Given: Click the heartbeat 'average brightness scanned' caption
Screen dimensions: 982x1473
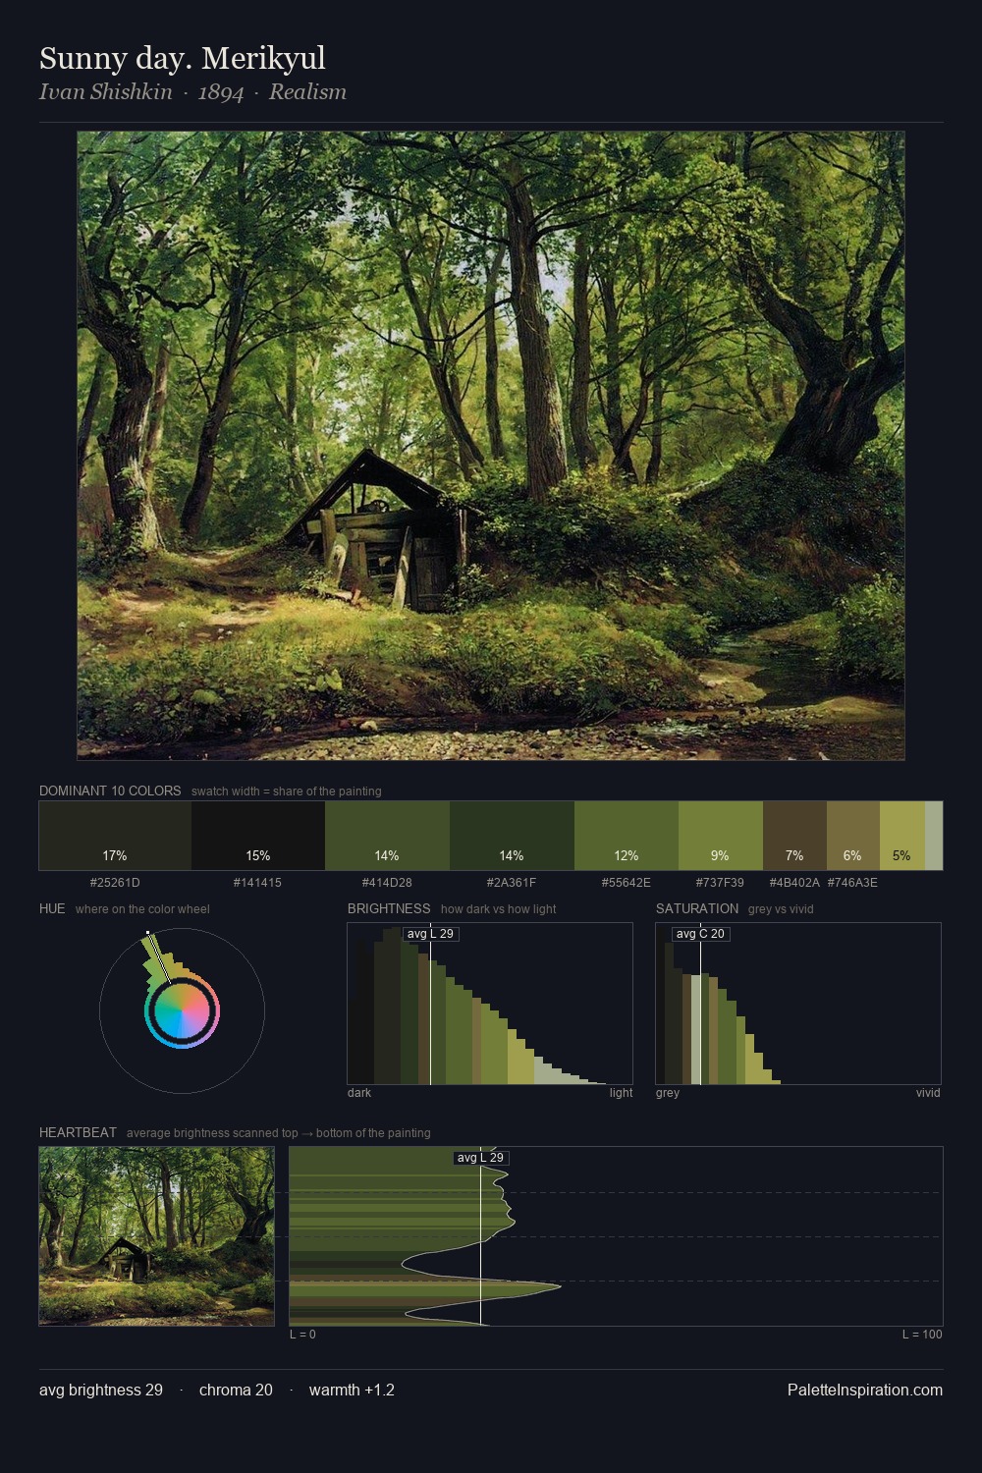Looking at the screenshot, I should (278, 1133).
